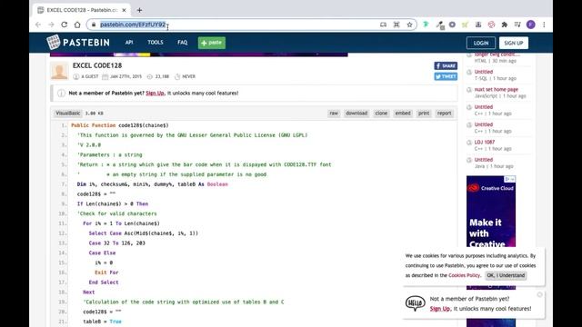
Task: Close the EXCEL CODE128 tab
Action: pyautogui.click(x=124, y=10)
